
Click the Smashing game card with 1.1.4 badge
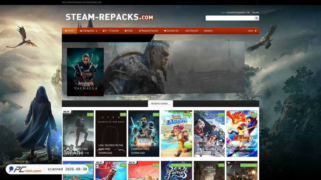click(x=144, y=170)
